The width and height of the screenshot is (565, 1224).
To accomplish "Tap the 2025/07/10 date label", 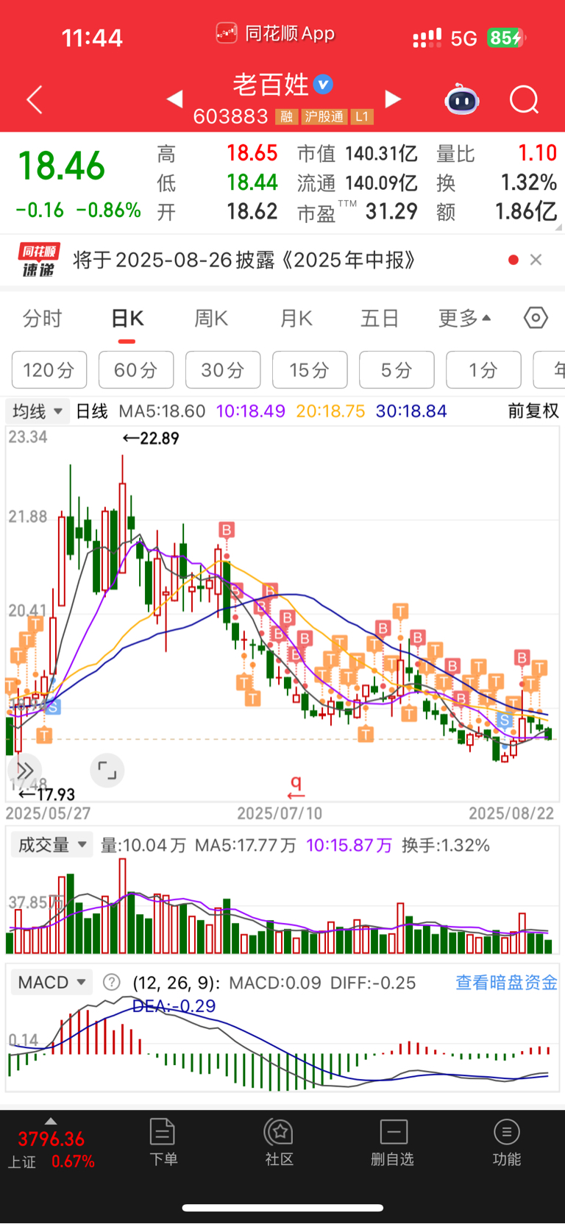I will coord(280,813).
